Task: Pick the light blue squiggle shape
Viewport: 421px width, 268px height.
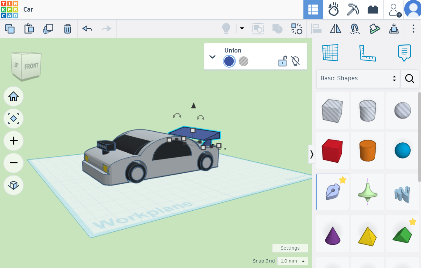Action: click(402, 192)
